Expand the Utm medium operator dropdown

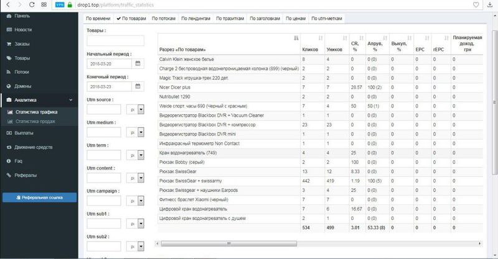click(x=141, y=132)
